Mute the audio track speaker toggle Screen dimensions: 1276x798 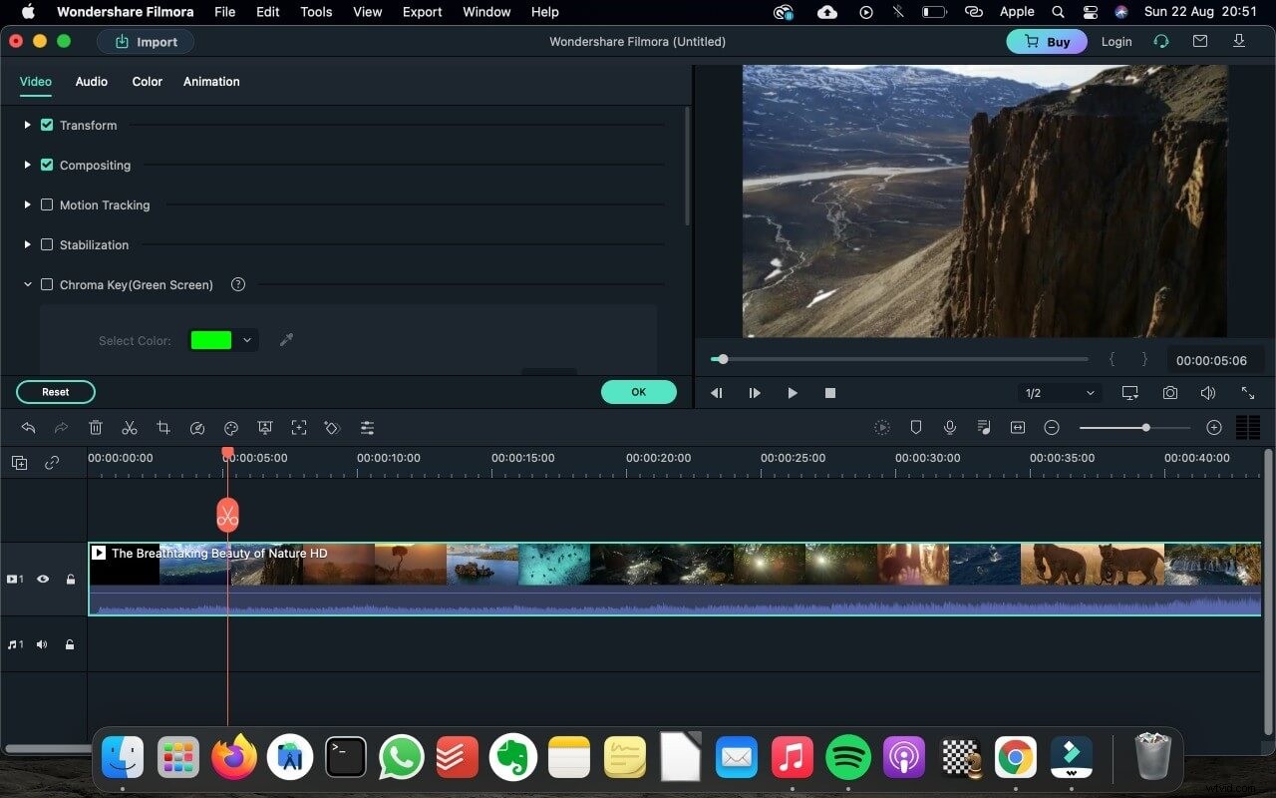41,644
